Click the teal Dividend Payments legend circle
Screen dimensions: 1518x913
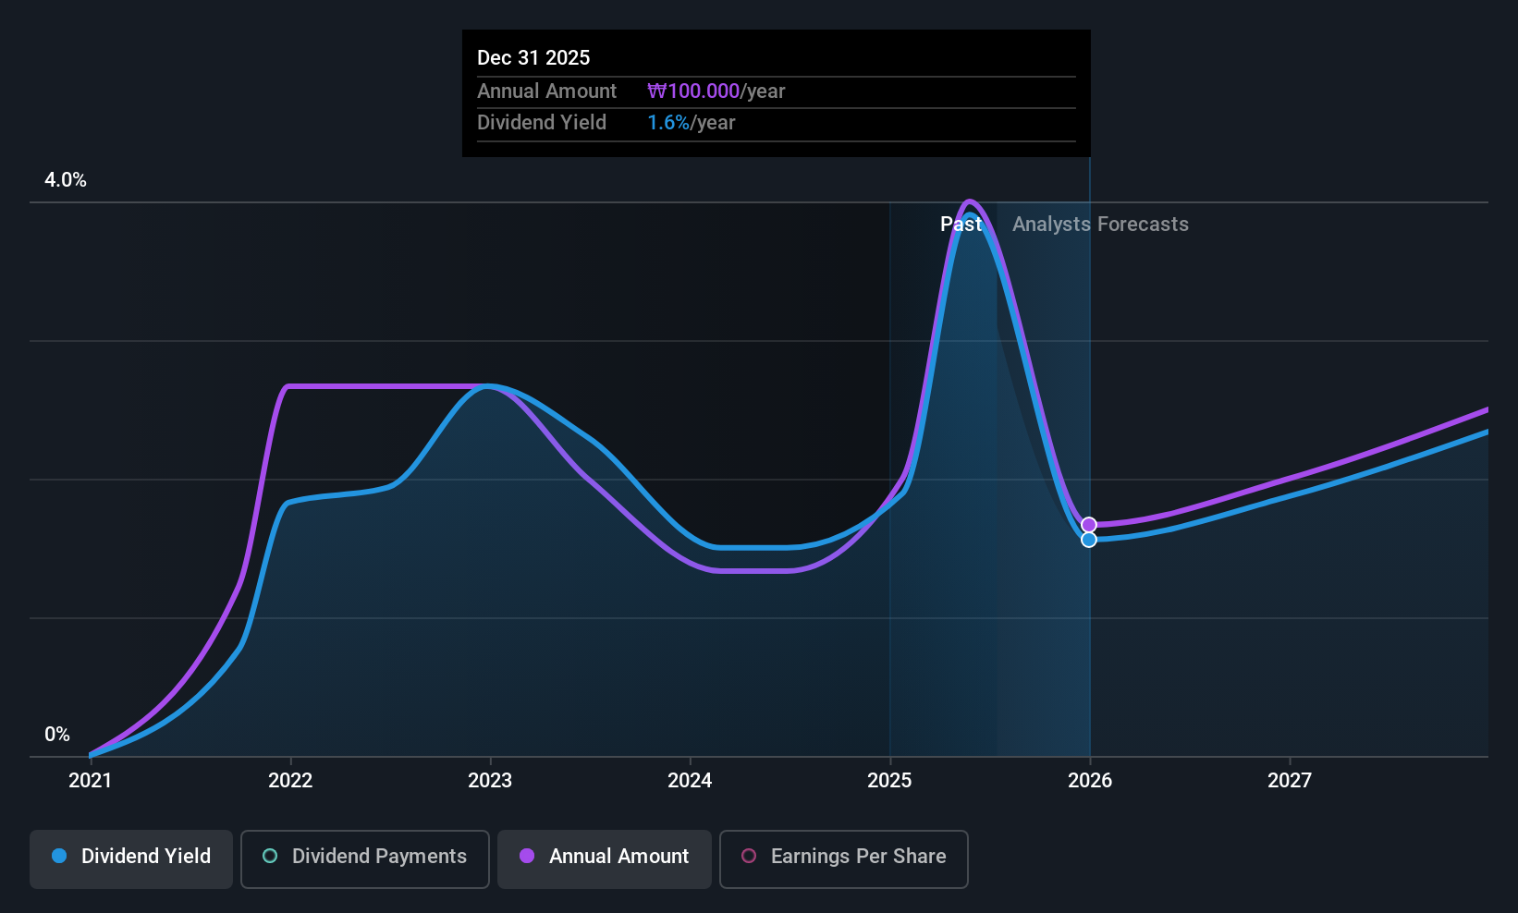click(270, 857)
